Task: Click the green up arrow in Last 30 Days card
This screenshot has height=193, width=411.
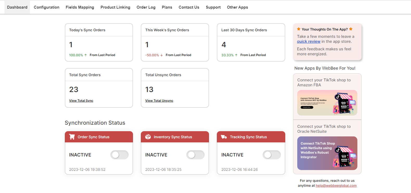Action: click(x=236, y=55)
